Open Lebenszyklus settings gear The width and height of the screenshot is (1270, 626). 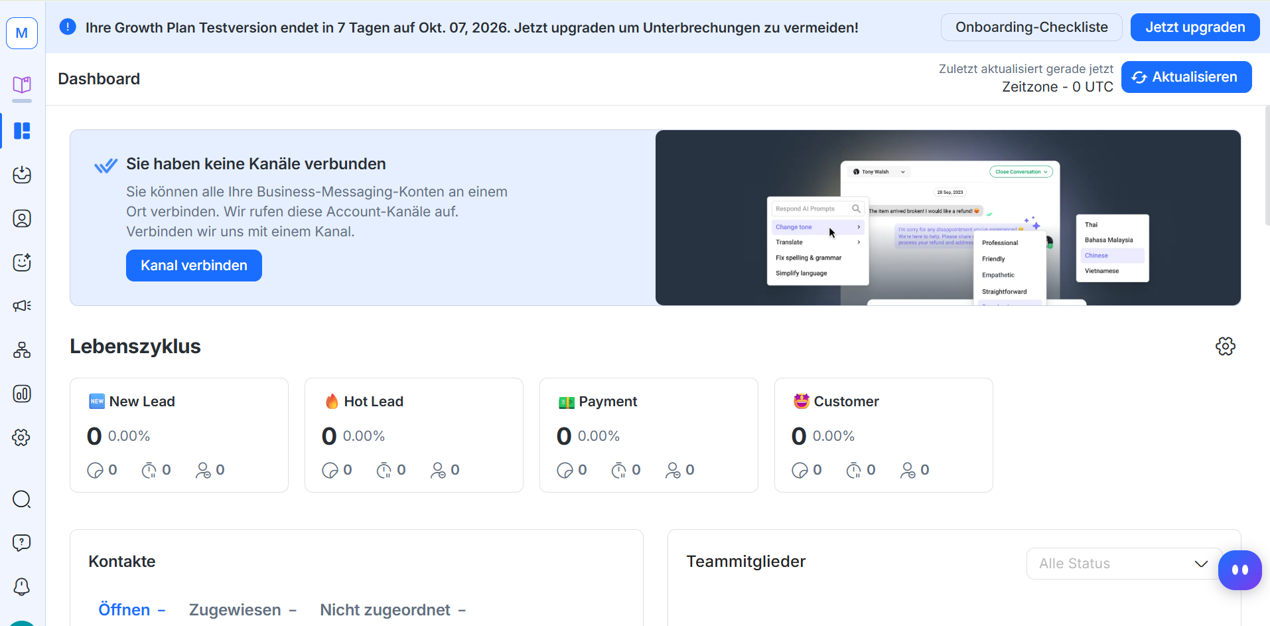pos(1225,347)
